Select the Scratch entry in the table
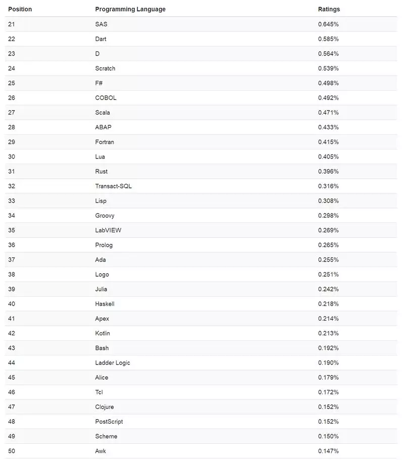Viewport: 404px width, 460px height. coord(105,68)
